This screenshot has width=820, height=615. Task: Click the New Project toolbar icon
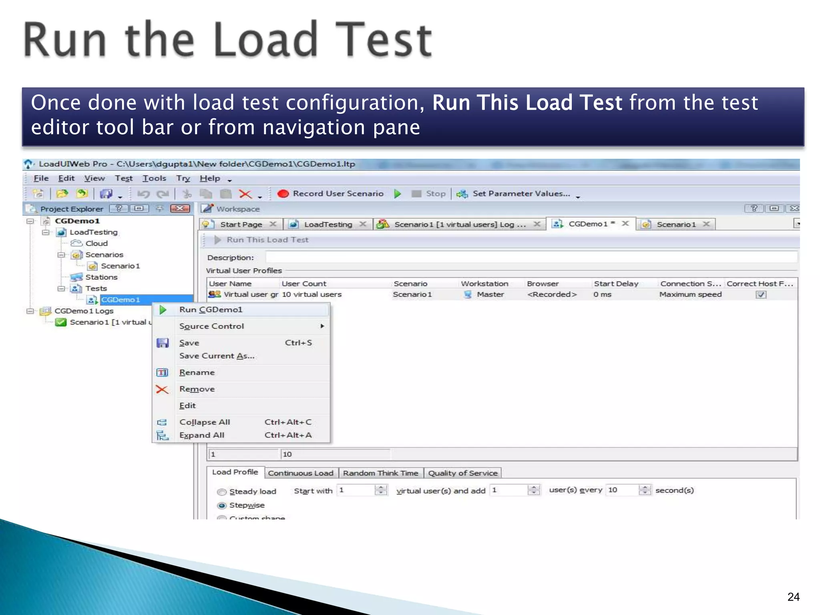[38, 194]
